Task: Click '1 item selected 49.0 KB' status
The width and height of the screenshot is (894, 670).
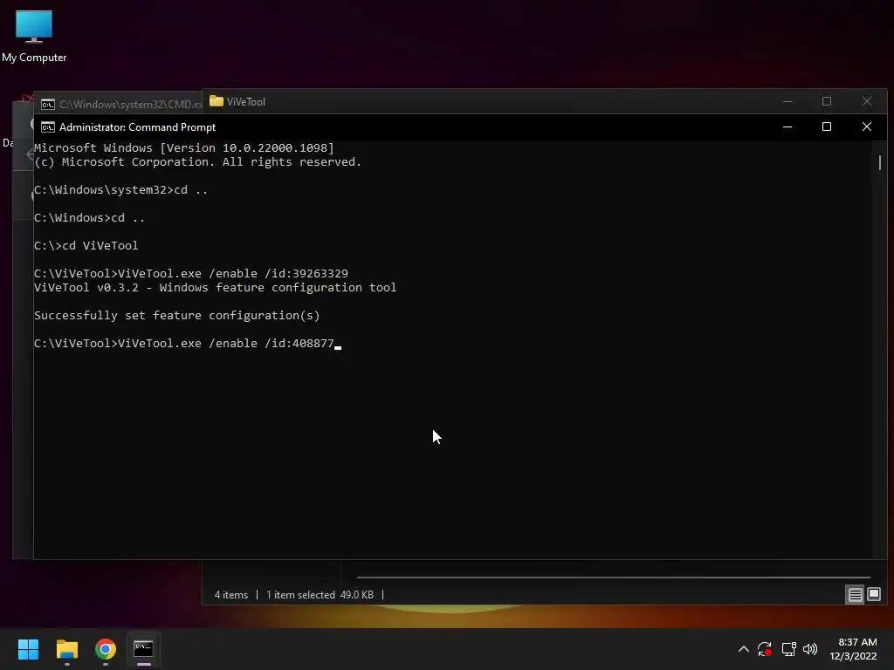Action: [x=320, y=595]
